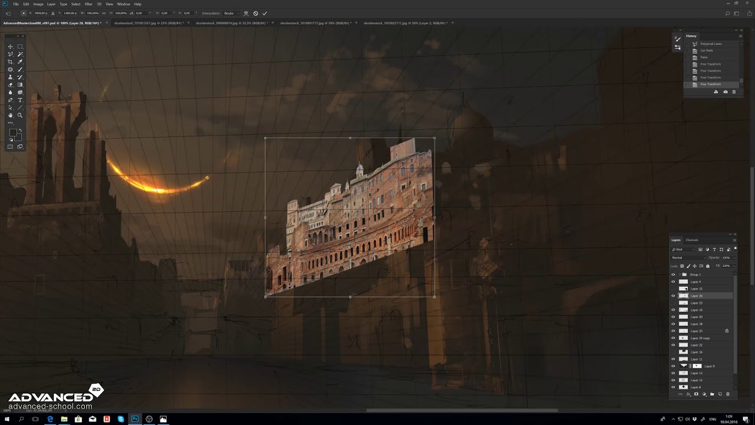The width and height of the screenshot is (755, 425).
Task: Delete current state in History panel
Action: point(734,92)
